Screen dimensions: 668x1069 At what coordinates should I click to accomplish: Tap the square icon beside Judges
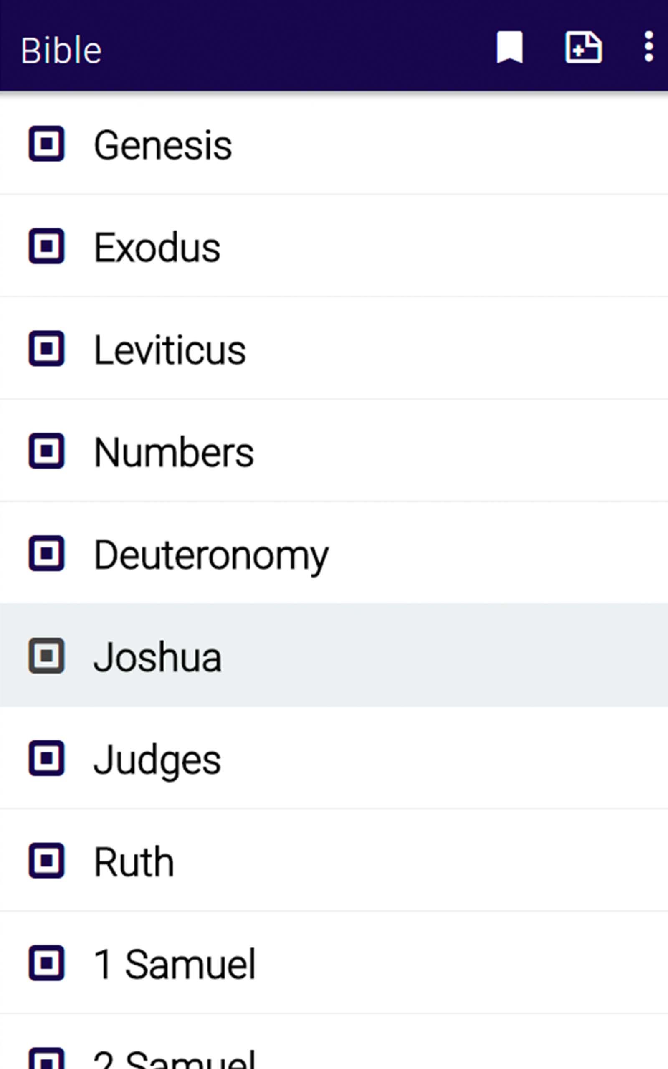46,758
